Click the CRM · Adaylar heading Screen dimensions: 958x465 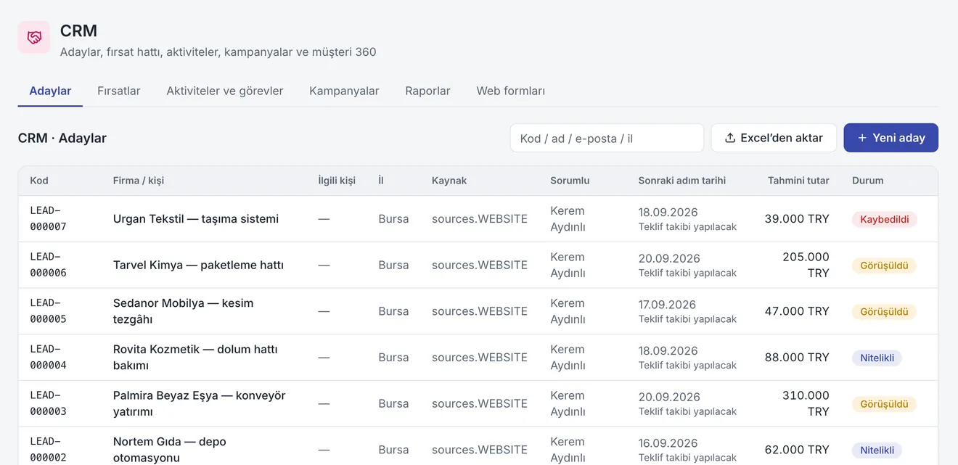[62, 138]
